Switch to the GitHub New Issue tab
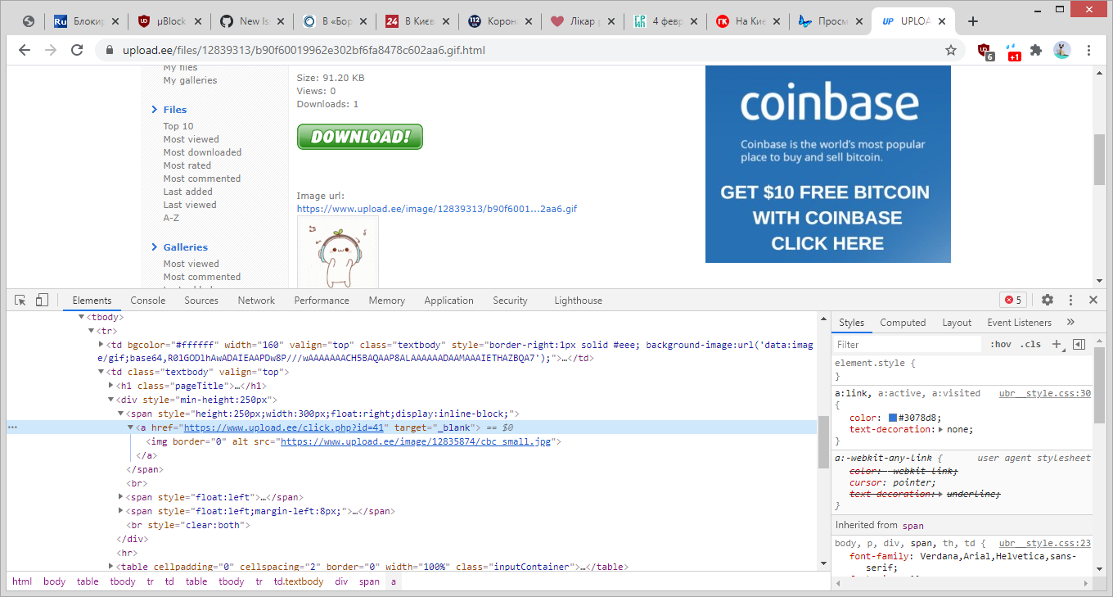1113x597 pixels. click(x=250, y=21)
